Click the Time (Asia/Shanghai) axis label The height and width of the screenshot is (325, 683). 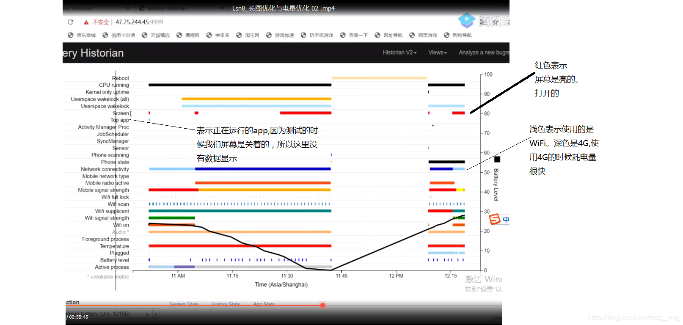point(281,285)
